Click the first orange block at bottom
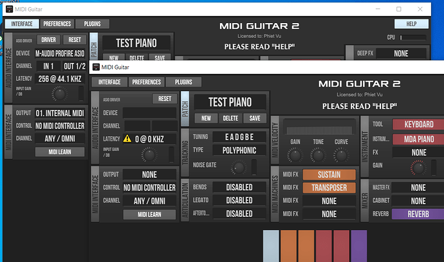The image size is (444, 262). pyautogui.click(x=288, y=246)
